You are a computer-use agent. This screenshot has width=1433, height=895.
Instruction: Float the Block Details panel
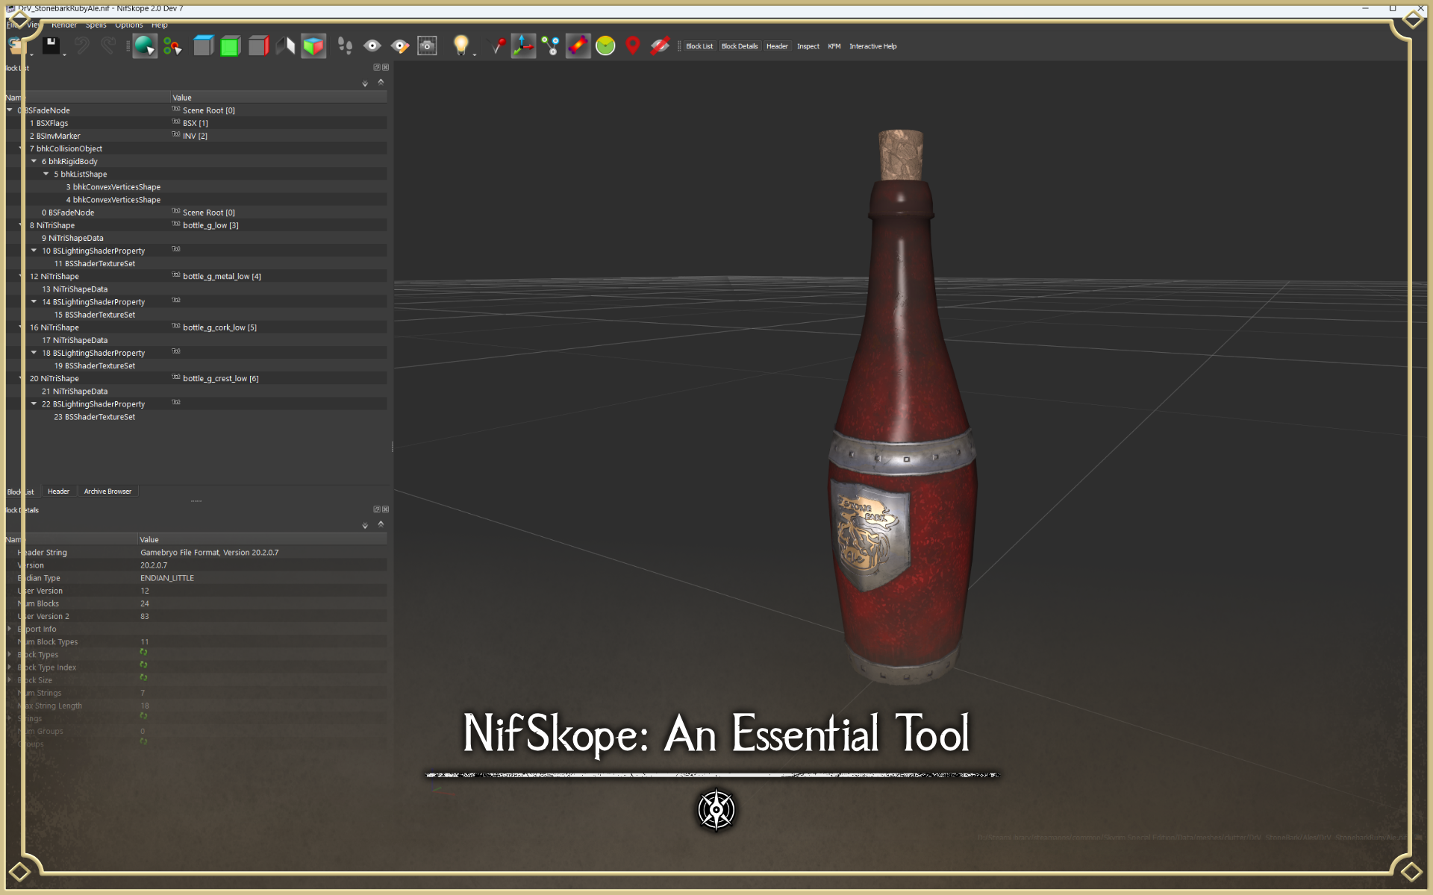[x=377, y=509]
